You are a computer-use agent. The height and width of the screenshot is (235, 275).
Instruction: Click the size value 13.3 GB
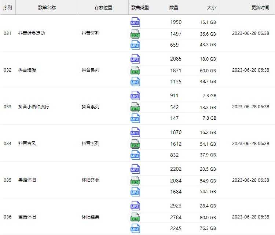208,107
